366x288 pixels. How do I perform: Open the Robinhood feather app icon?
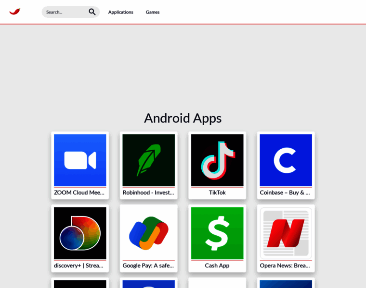[149, 160]
